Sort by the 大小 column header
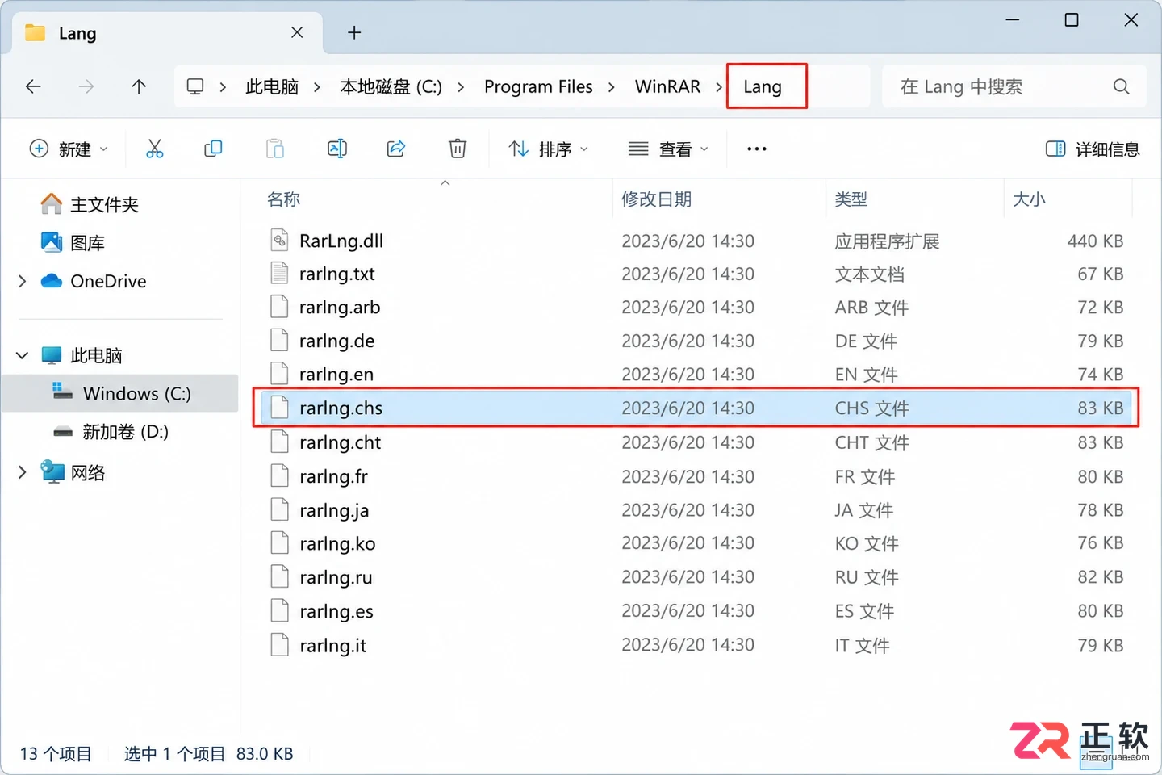 click(x=1029, y=199)
